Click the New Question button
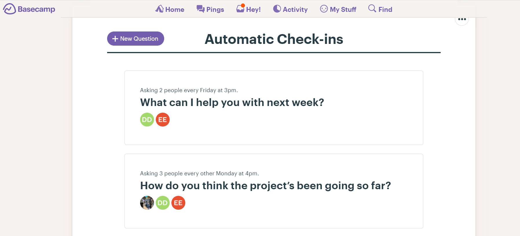 point(136,39)
